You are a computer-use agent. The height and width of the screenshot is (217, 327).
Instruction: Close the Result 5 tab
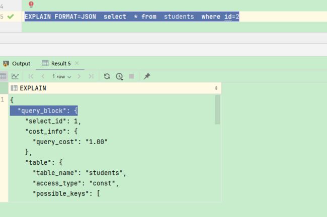coord(77,63)
